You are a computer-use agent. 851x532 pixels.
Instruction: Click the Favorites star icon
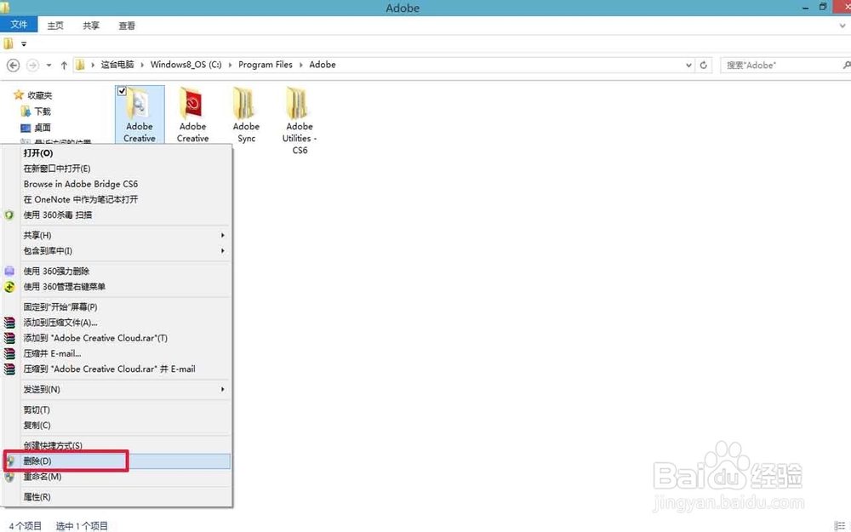pos(19,95)
